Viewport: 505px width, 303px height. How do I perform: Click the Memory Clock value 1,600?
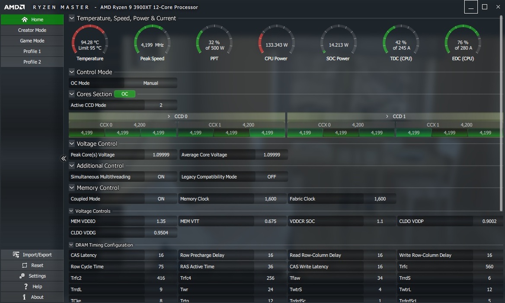[271, 199]
